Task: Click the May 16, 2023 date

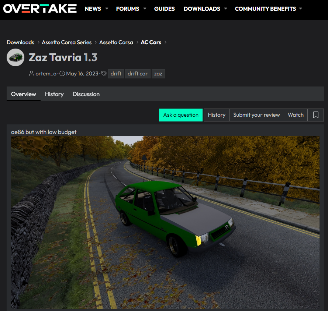Action: [82, 74]
